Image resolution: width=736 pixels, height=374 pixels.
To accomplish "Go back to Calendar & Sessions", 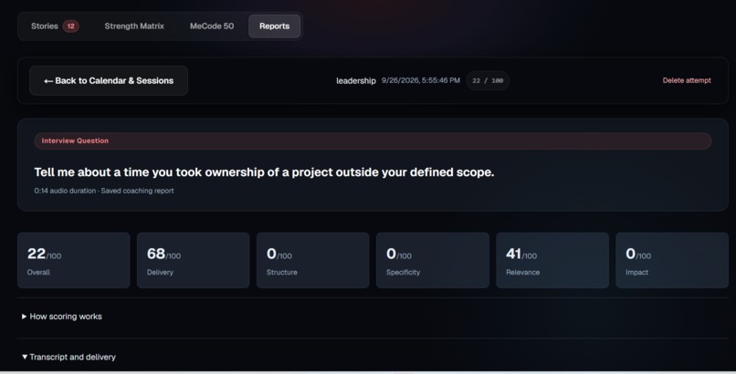I will point(109,80).
